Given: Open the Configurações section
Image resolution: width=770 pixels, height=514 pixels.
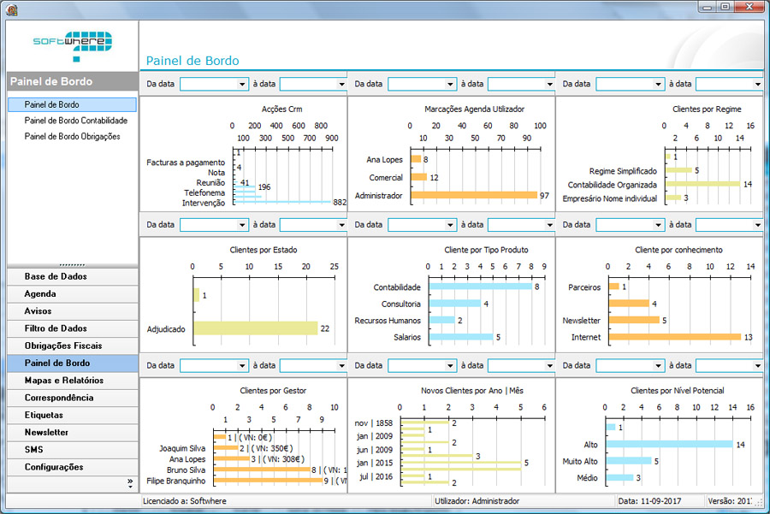Looking at the screenshot, I should click(x=54, y=467).
